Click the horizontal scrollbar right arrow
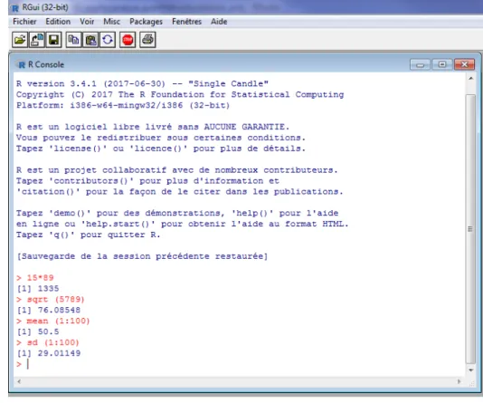Image resolution: width=483 pixels, height=403 pixels. pos(459,381)
